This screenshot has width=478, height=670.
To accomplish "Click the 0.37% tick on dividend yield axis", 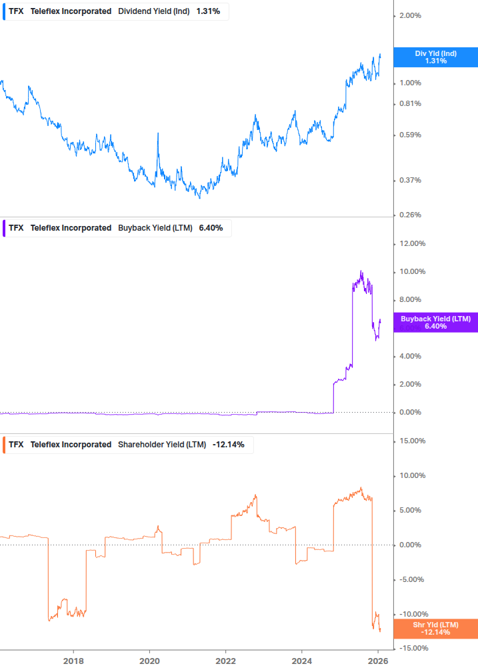I will click(x=410, y=180).
